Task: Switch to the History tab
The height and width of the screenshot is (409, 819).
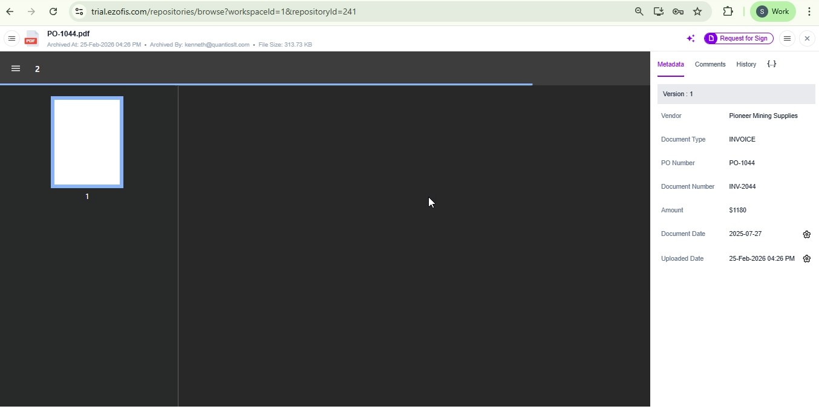Action: click(746, 65)
